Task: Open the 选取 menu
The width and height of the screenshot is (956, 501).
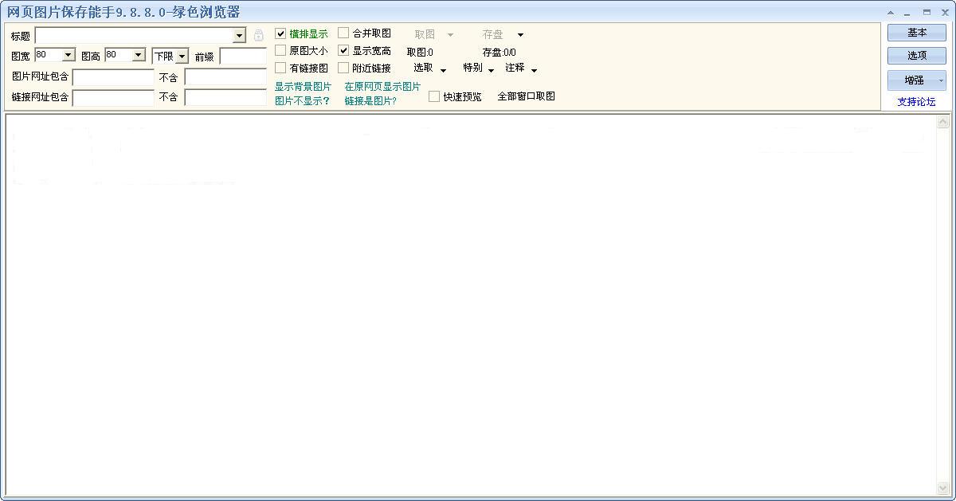Action: (x=443, y=70)
